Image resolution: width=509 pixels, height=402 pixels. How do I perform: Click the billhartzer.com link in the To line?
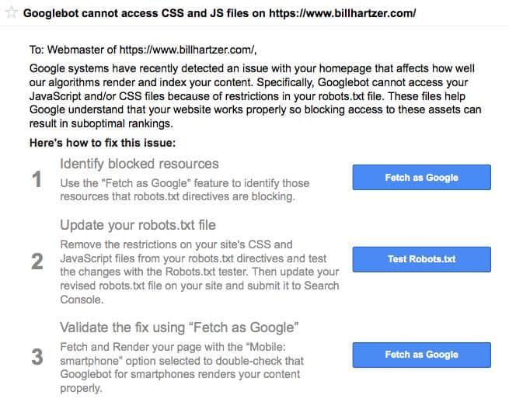pos(187,50)
